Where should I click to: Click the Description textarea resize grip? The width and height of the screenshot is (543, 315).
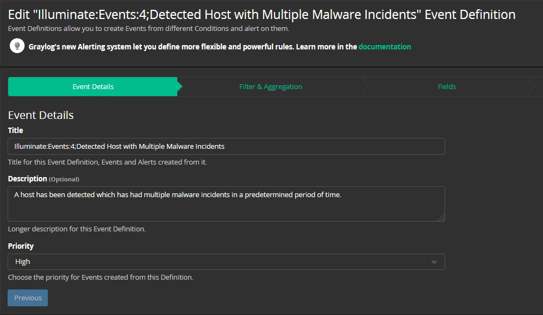point(441,217)
